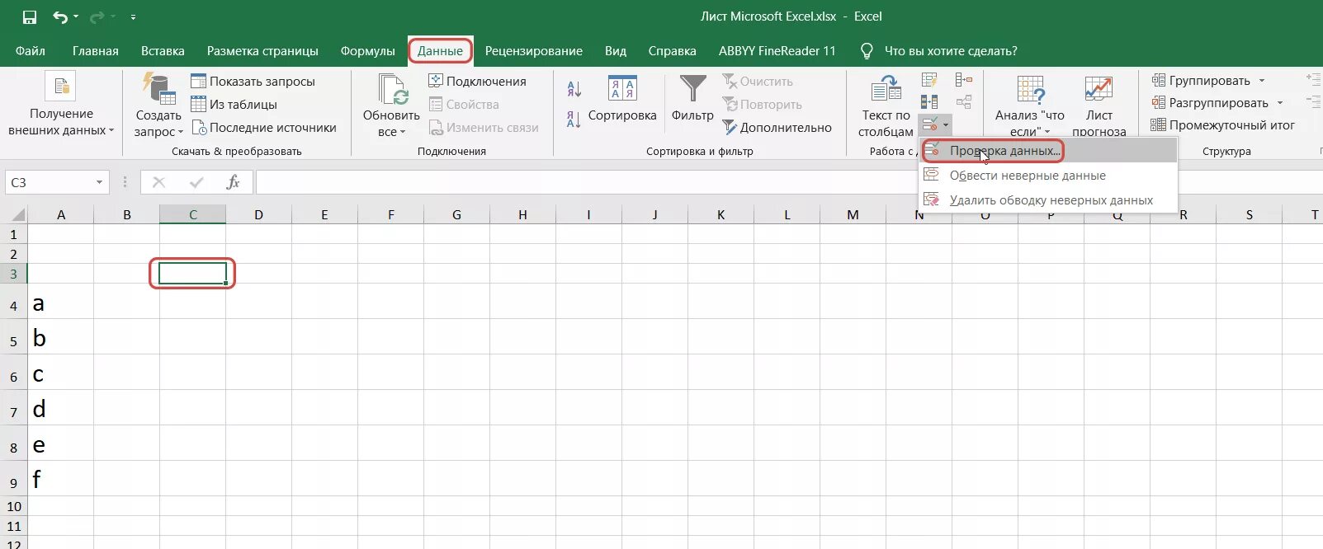Open the Обновить все dropdown

(392, 105)
